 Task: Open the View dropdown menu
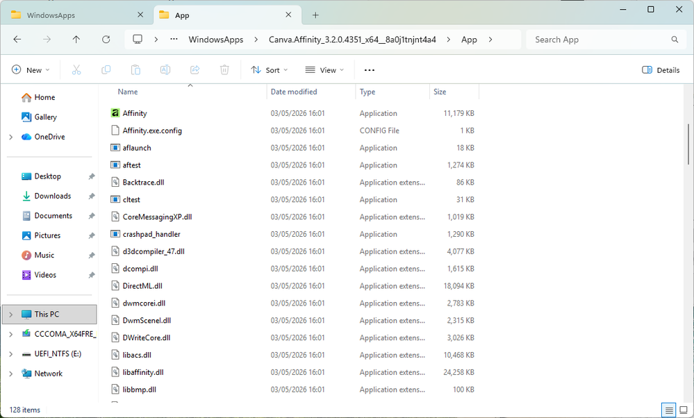pos(324,70)
